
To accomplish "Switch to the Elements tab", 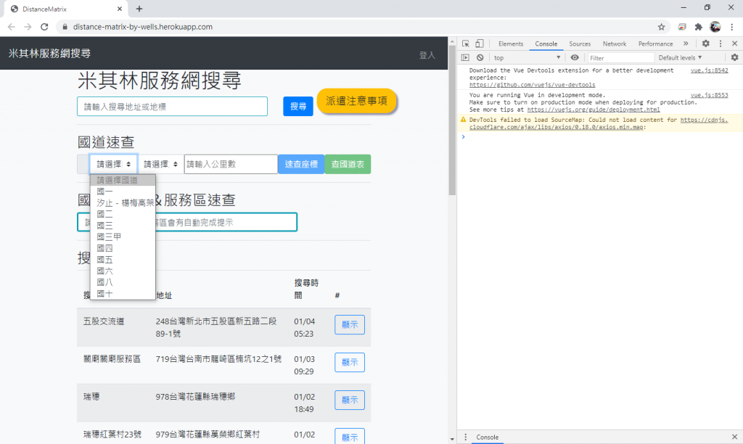I will pyautogui.click(x=510, y=44).
